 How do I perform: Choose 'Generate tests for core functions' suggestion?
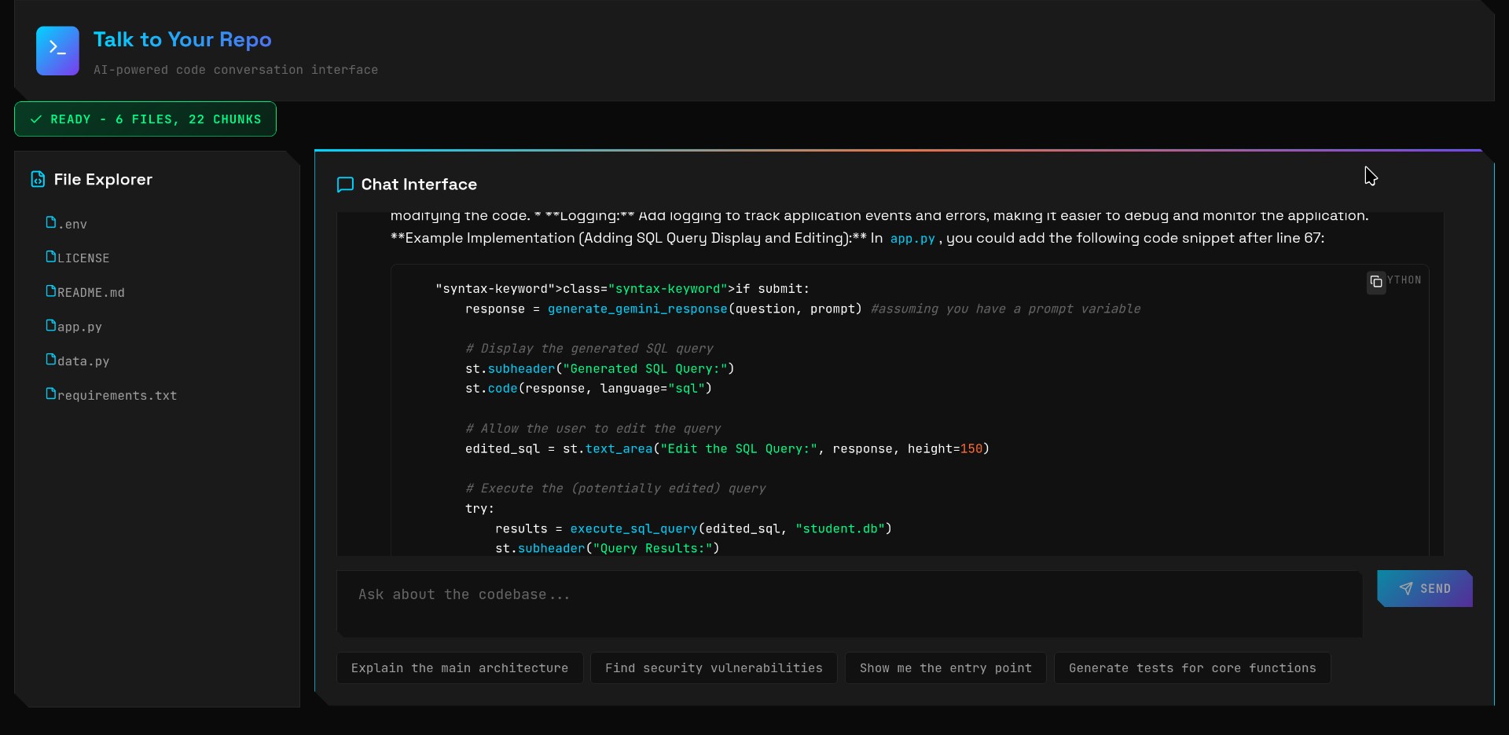[1191, 668]
